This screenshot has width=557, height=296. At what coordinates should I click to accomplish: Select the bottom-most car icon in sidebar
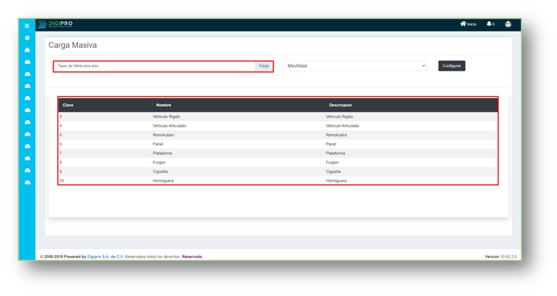click(27, 182)
